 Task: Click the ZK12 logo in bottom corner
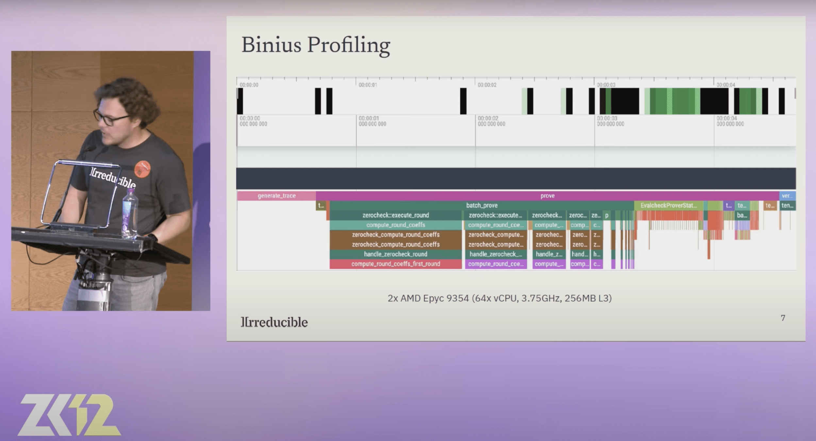click(69, 415)
